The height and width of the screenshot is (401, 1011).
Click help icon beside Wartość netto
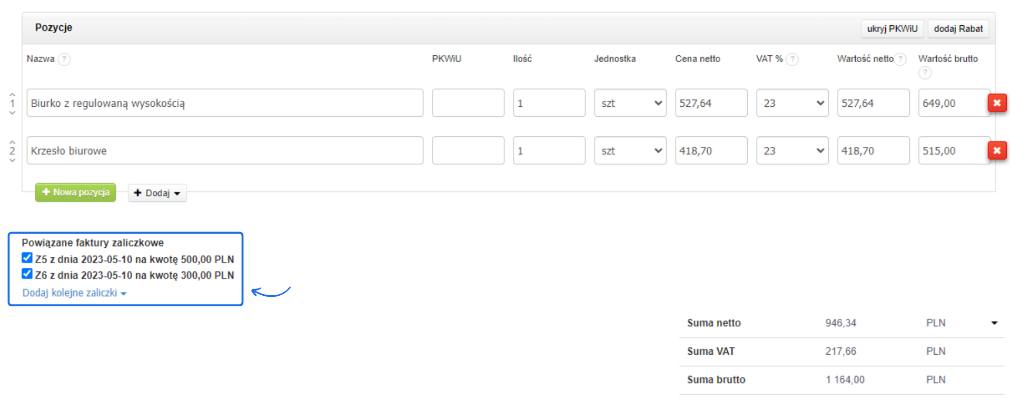pos(901,59)
